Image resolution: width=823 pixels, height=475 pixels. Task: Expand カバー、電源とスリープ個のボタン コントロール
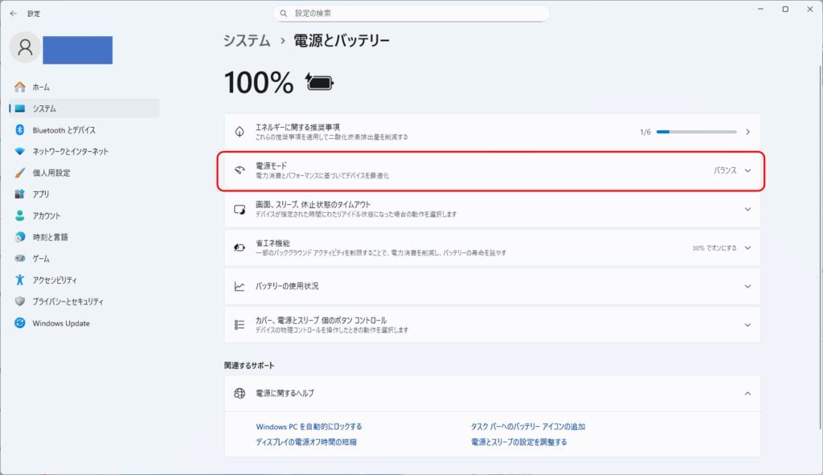point(747,325)
